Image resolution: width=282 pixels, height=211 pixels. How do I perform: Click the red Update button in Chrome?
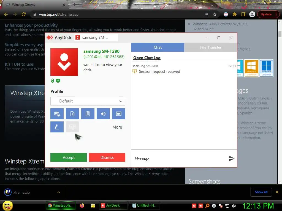coord(266,14)
